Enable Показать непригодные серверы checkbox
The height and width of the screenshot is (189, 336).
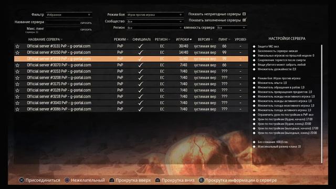(x=244, y=14)
